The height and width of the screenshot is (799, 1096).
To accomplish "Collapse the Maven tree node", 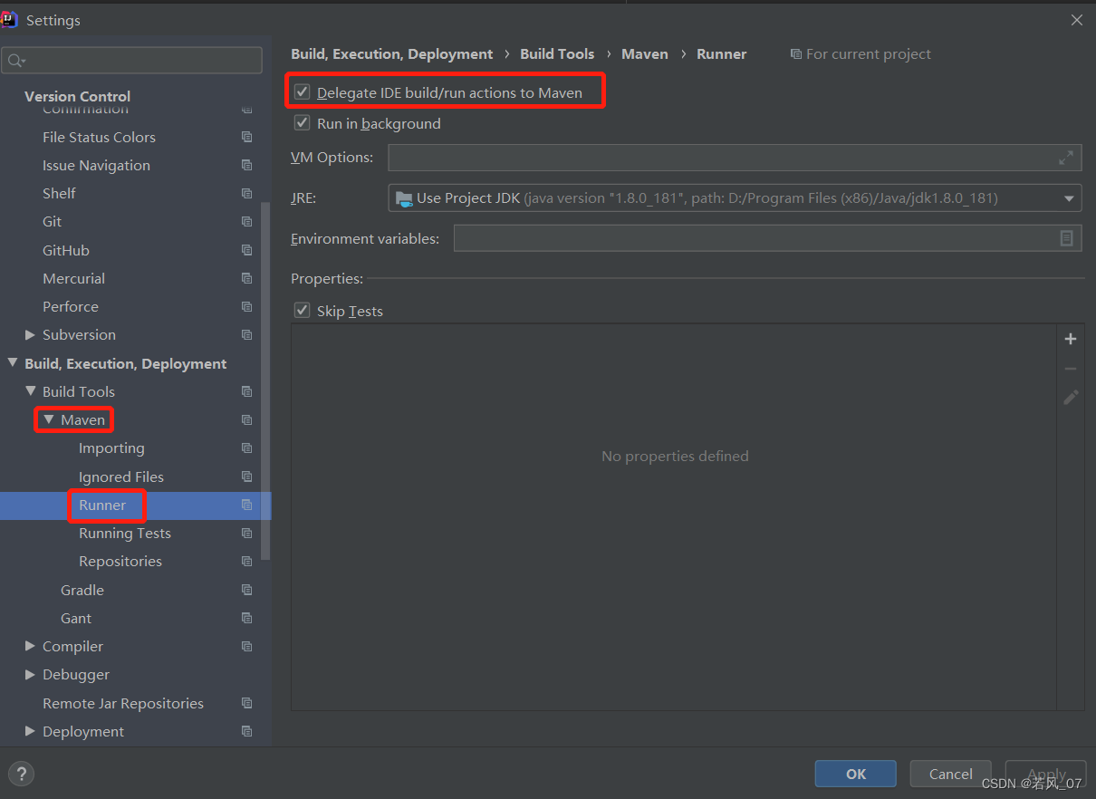I will (x=49, y=419).
